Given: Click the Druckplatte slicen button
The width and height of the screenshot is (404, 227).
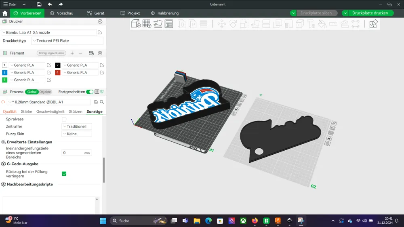Looking at the screenshot, I should point(316,13).
